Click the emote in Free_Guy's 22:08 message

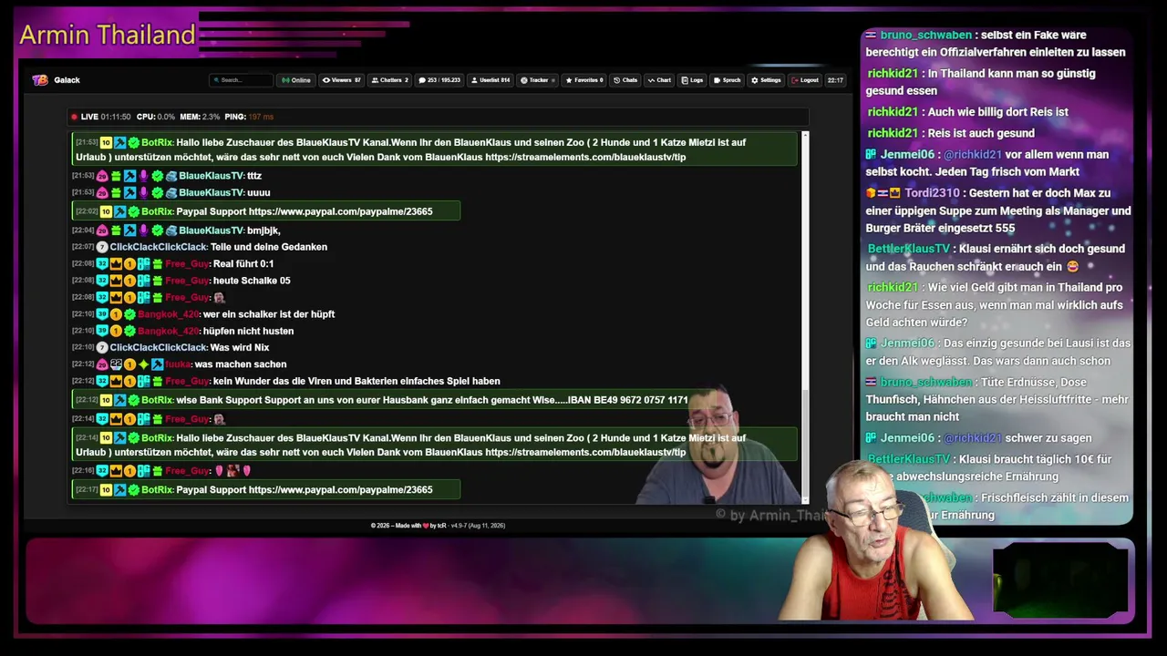coord(219,298)
